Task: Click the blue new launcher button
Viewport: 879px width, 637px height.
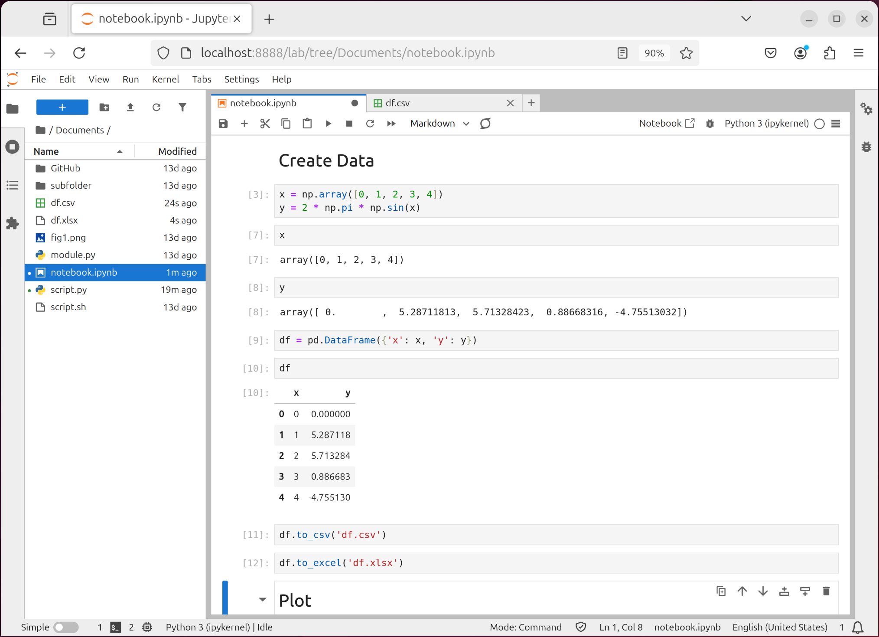Action: pos(62,107)
